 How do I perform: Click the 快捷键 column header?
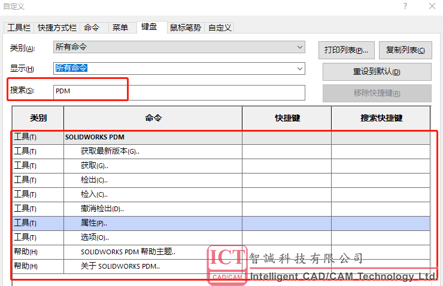point(287,118)
